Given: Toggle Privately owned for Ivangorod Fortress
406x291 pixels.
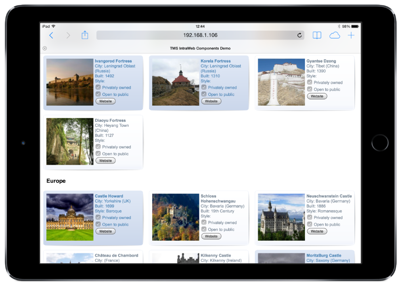Looking at the screenshot, I should tap(98, 87).
